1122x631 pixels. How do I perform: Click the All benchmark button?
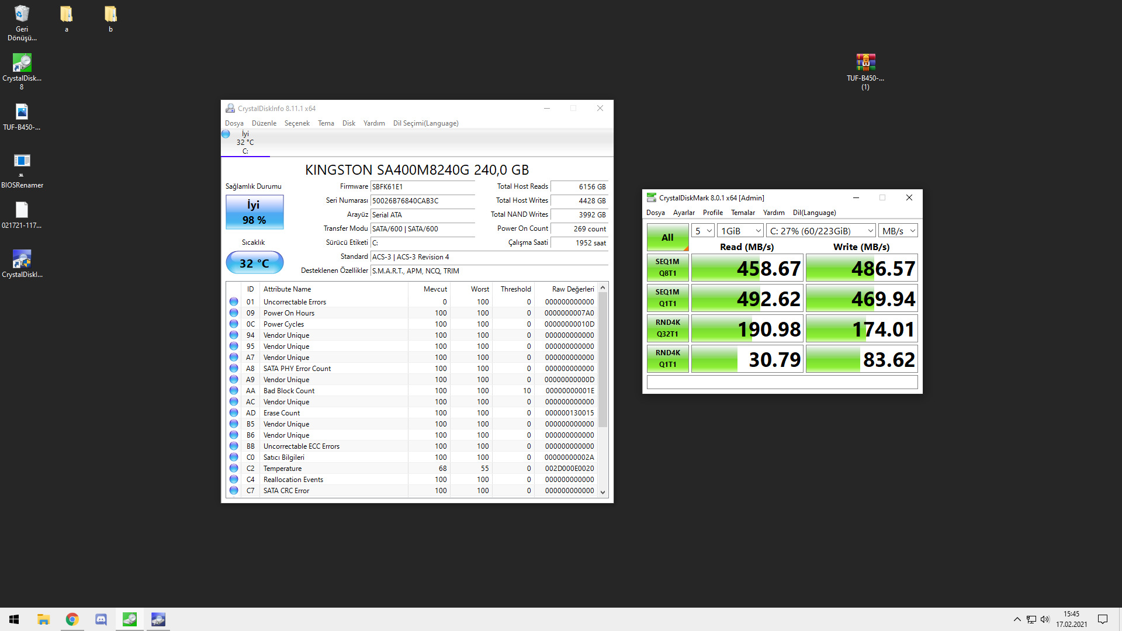(x=667, y=237)
